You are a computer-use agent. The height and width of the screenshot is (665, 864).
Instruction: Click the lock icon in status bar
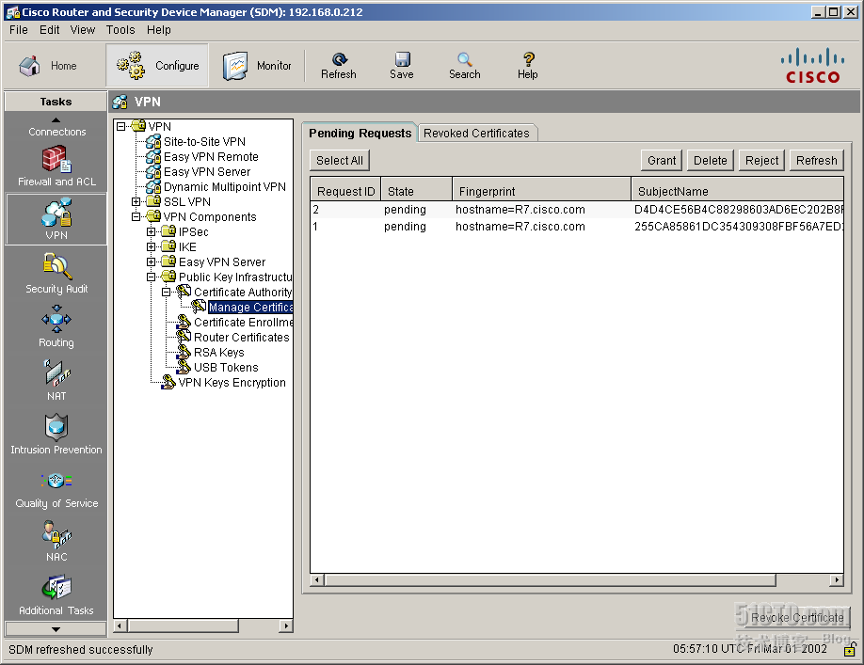tap(850, 649)
